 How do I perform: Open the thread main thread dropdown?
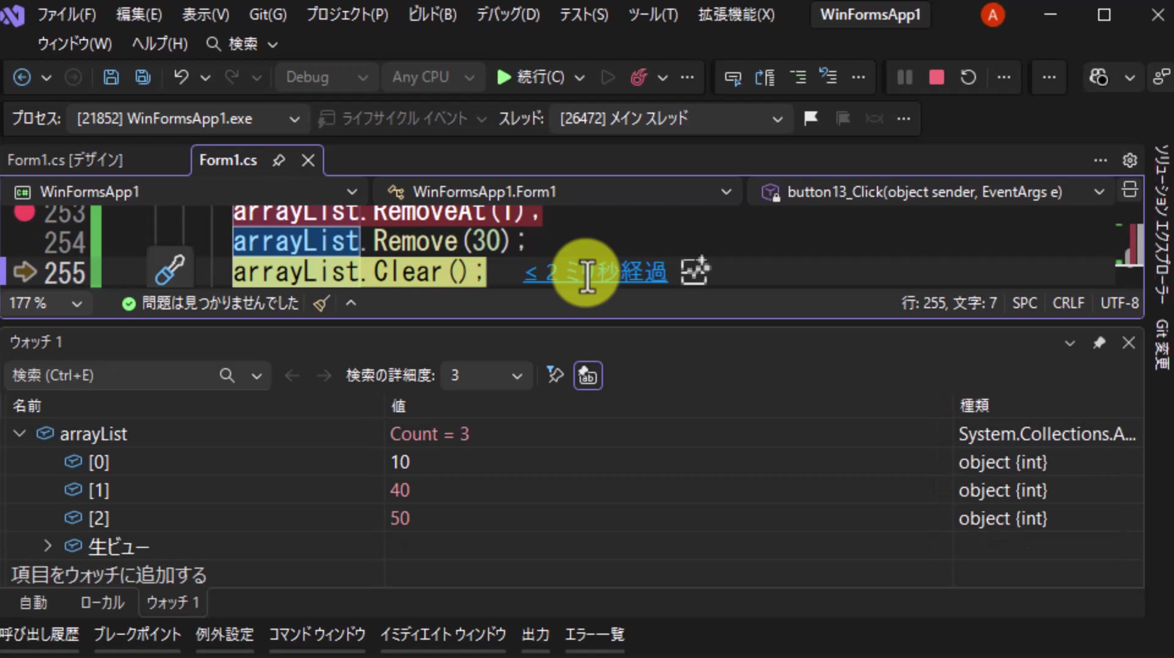click(x=671, y=119)
